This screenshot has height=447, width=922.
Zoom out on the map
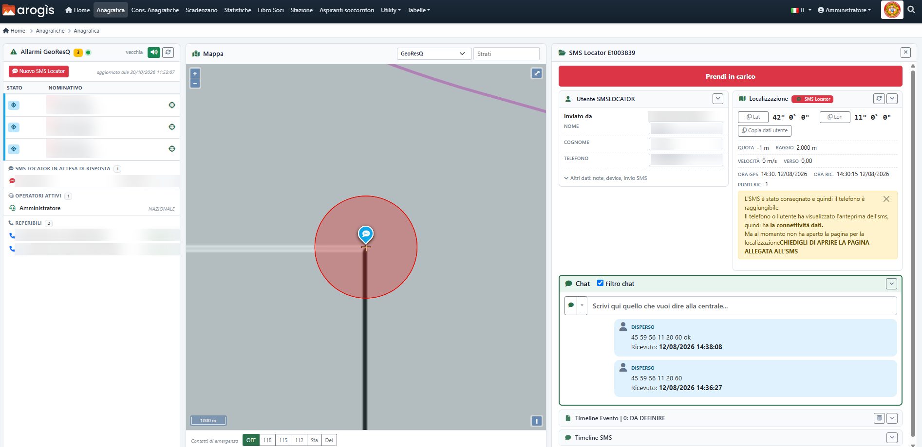[x=195, y=83]
